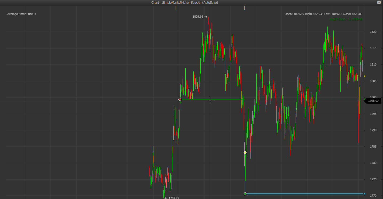Click the 1820 price axis label
This screenshot has width=383, height=199.
point(373,32)
